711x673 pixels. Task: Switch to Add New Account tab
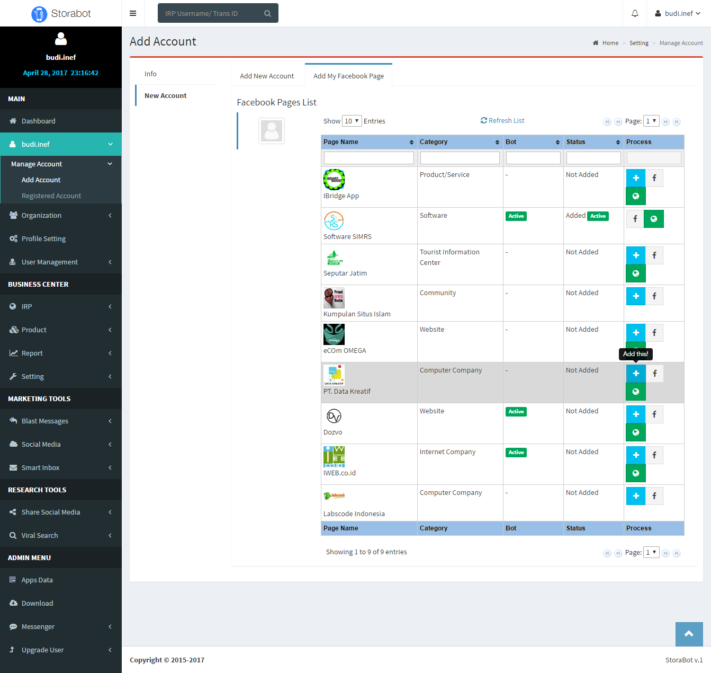[267, 76]
